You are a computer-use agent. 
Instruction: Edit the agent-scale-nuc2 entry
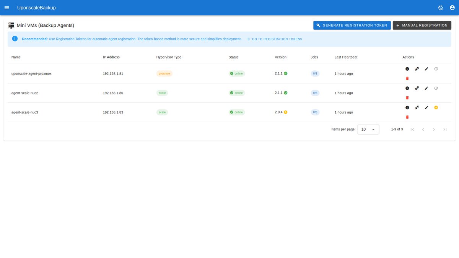pyautogui.click(x=426, y=88)
